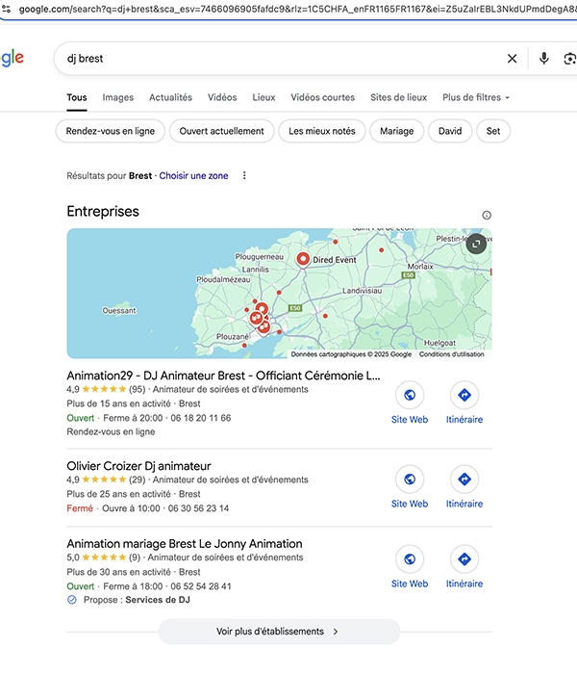
Task: Start voice search with microphone icon
Action: point(544,59)
